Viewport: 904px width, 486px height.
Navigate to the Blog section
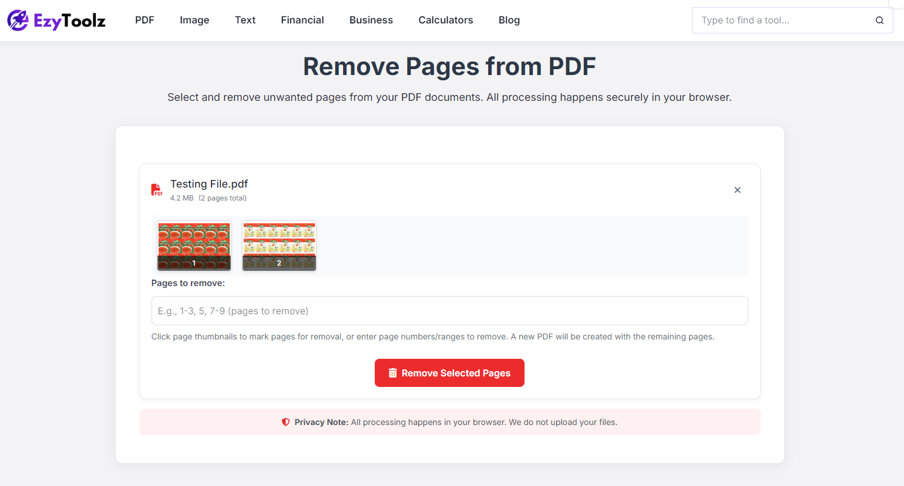coord(509,20)
